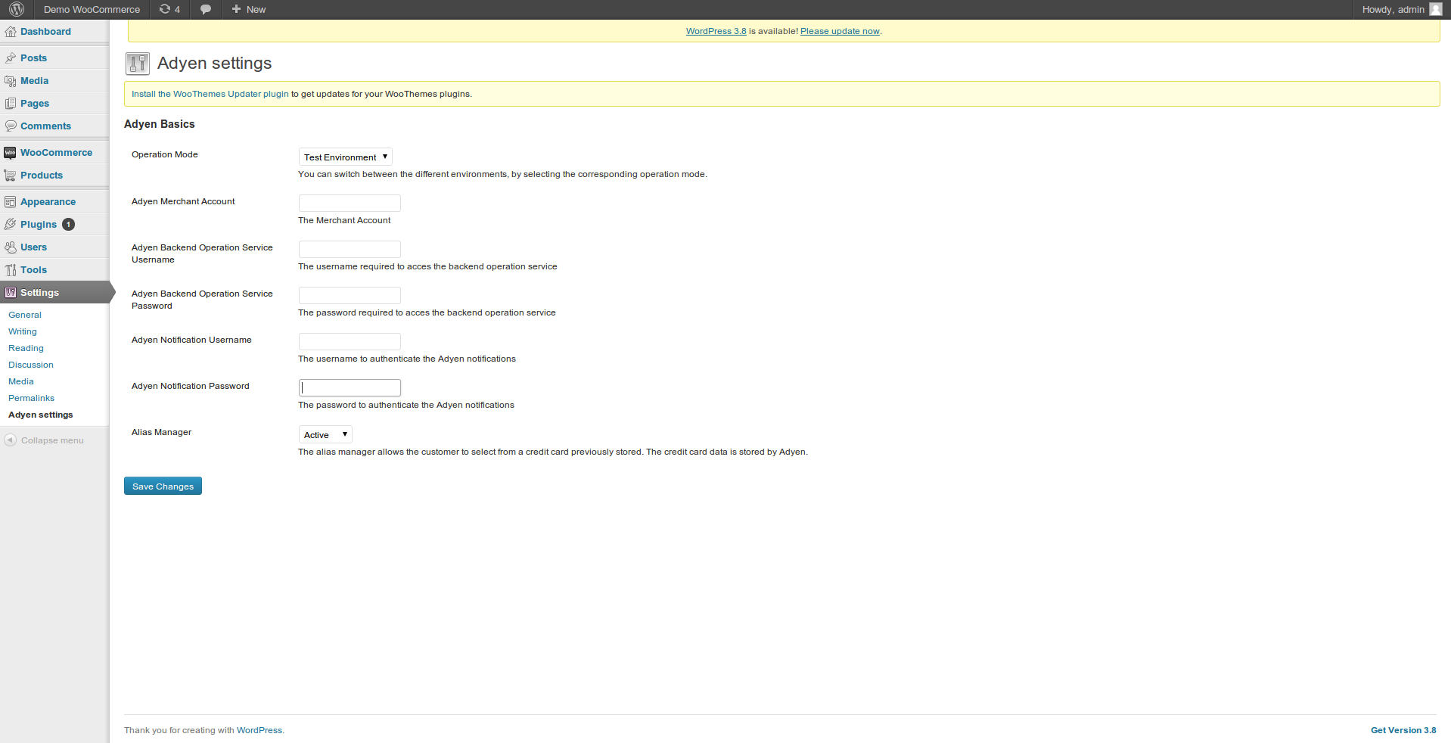
Task: Go to Permalinks settings submenu
Action: 31,398
